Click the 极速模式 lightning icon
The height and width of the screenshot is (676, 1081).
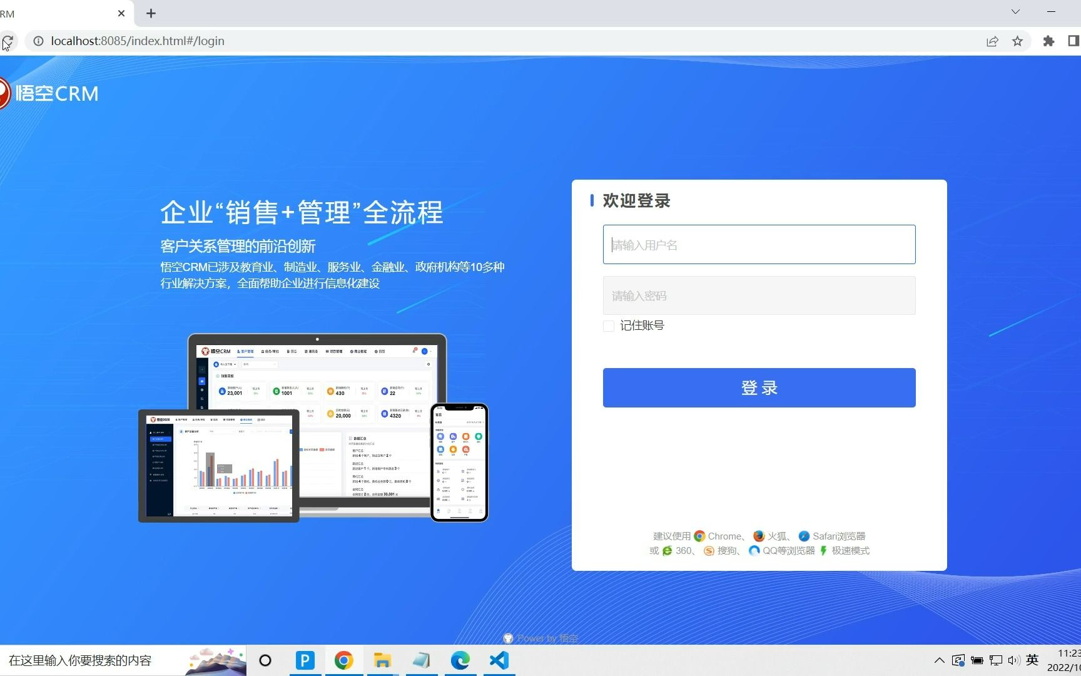[823, 551]
